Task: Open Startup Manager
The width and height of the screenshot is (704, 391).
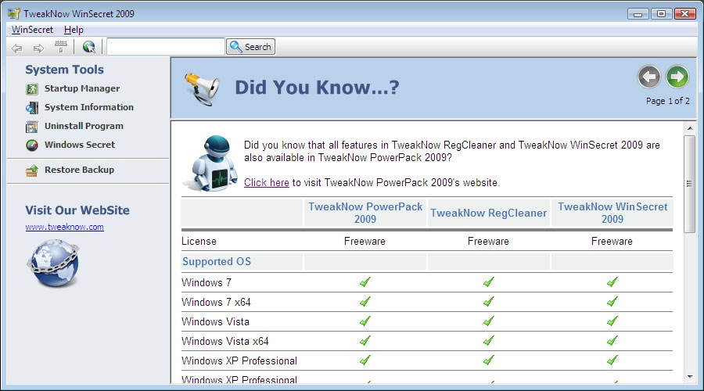Action: pyautogui.click(x=82, y=88)
